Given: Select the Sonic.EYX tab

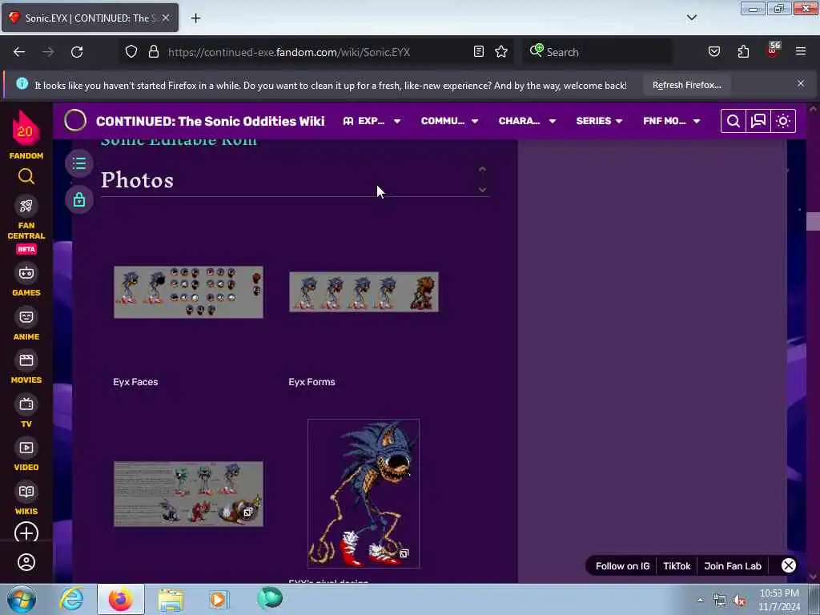Looking at the screenshot, I should [90, 18].
